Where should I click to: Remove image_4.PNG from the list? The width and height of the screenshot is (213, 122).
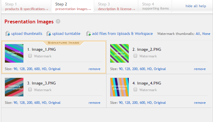200,103
